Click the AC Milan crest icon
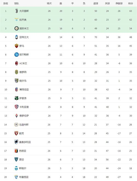The height and width of the screenshot is (181, 137). click(x=16, y=63)
